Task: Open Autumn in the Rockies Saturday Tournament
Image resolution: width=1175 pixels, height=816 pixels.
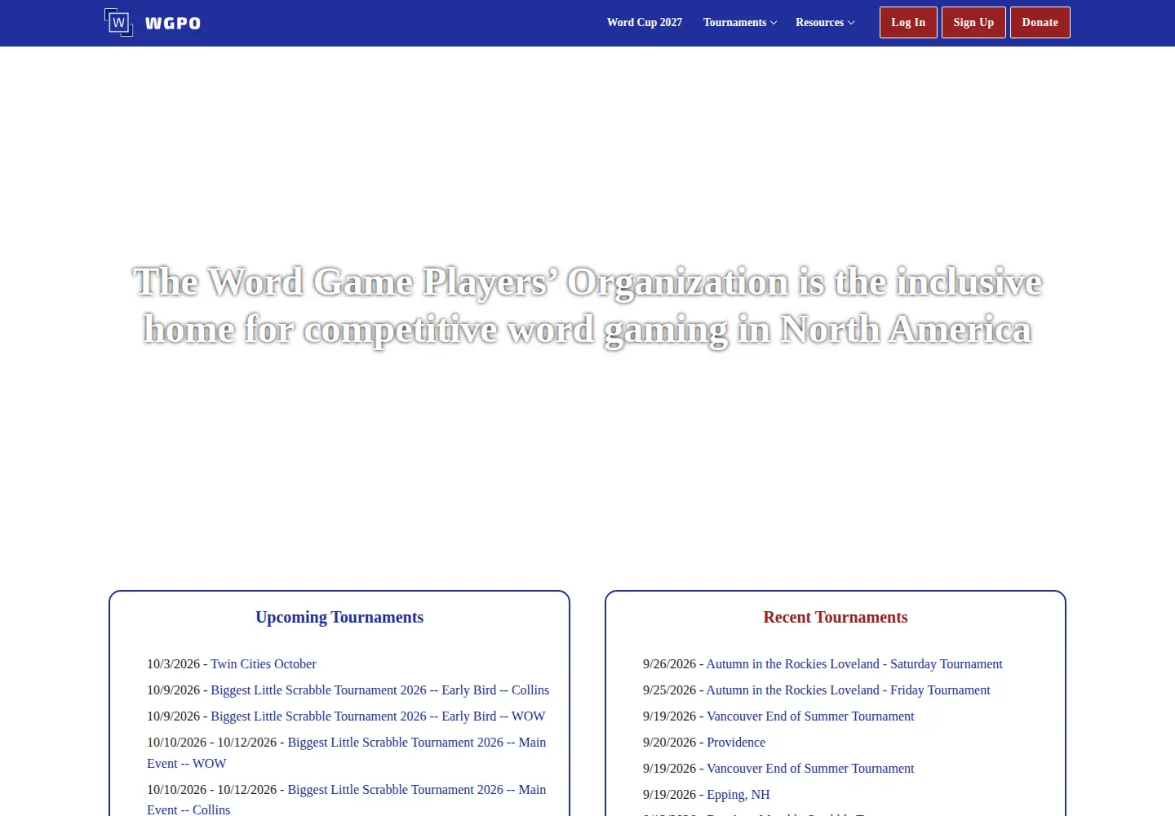Action: tap(854, 664)
